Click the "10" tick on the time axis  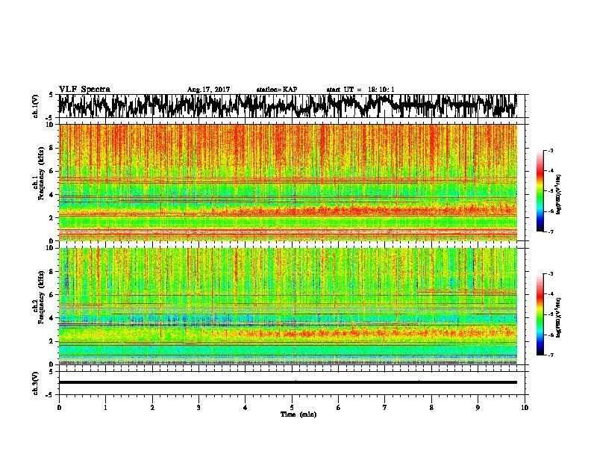(525, 408)
